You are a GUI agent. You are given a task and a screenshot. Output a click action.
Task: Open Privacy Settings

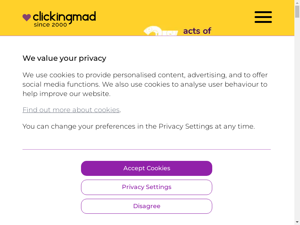pos(147,187)
